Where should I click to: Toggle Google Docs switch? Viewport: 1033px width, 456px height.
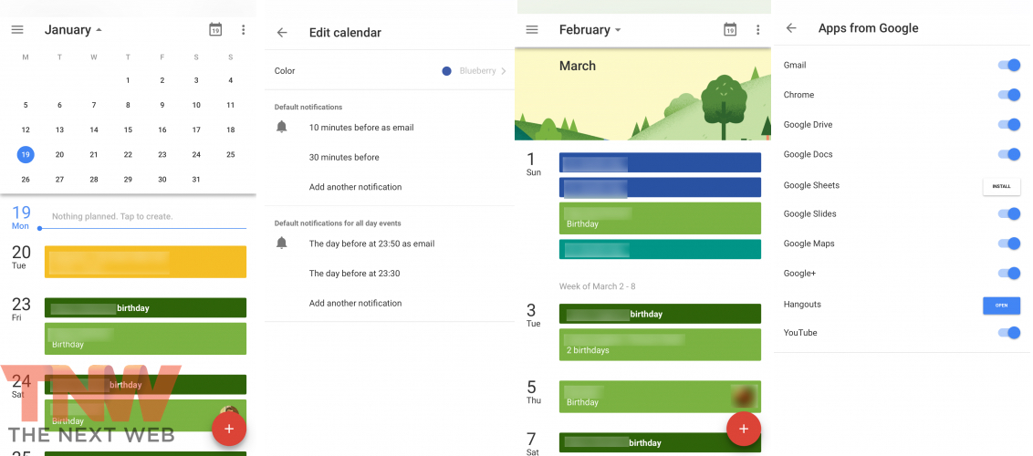[x=1009, y=154]
